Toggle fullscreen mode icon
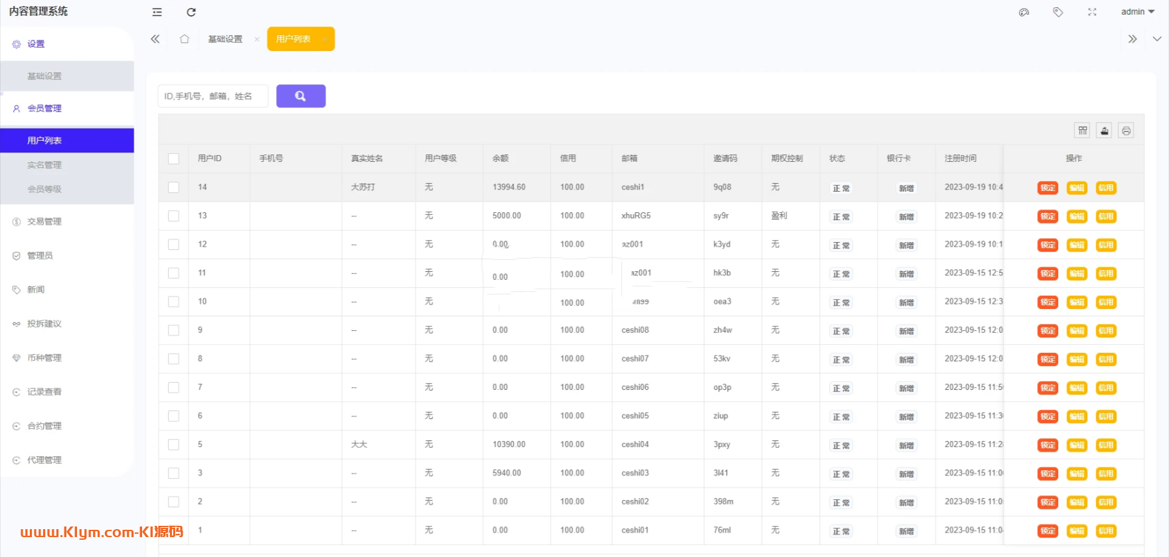Image resolution: width=1169 pixels, height=557 pixels. click(1092, 12)
